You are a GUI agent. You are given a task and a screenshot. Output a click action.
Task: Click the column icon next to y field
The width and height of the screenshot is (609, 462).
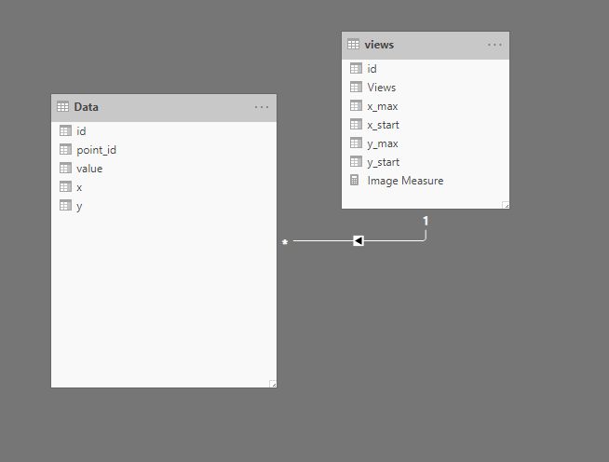coord(65,205)
